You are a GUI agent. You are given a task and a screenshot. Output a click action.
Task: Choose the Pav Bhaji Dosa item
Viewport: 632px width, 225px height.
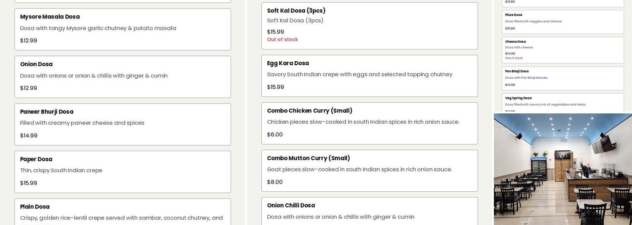[563, 78]
